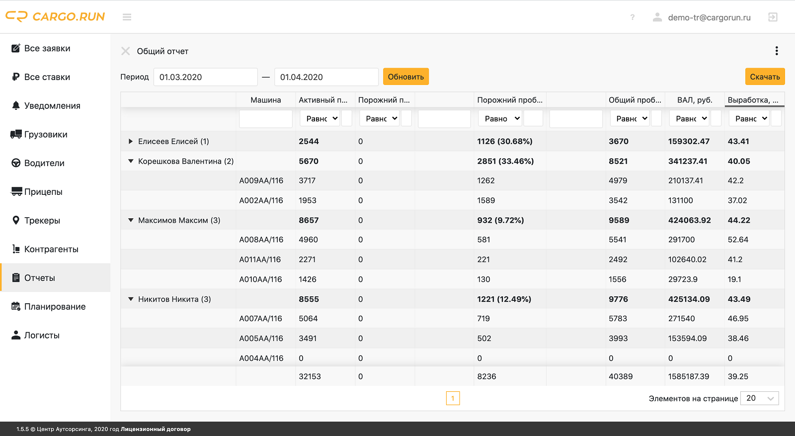
Task: Click the person icon beside Логисты
Action: [x=16, y=335]
